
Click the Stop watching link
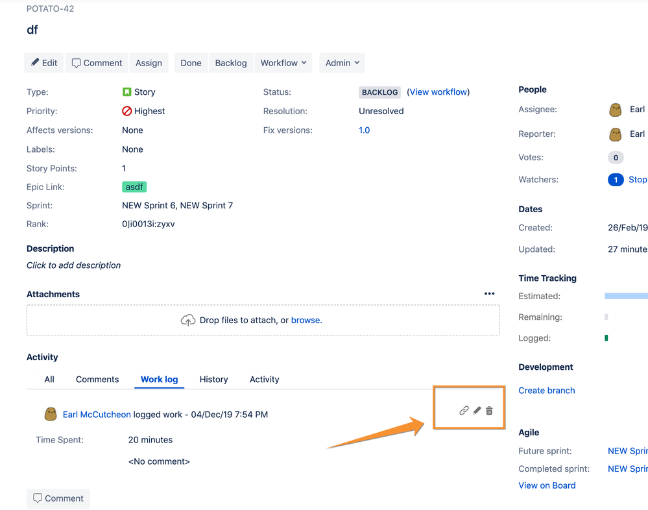(x=638, y=179)
